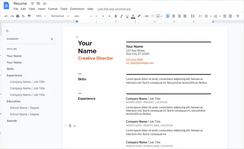Click the no_reply@example.com email text

(x=140, y=63)
